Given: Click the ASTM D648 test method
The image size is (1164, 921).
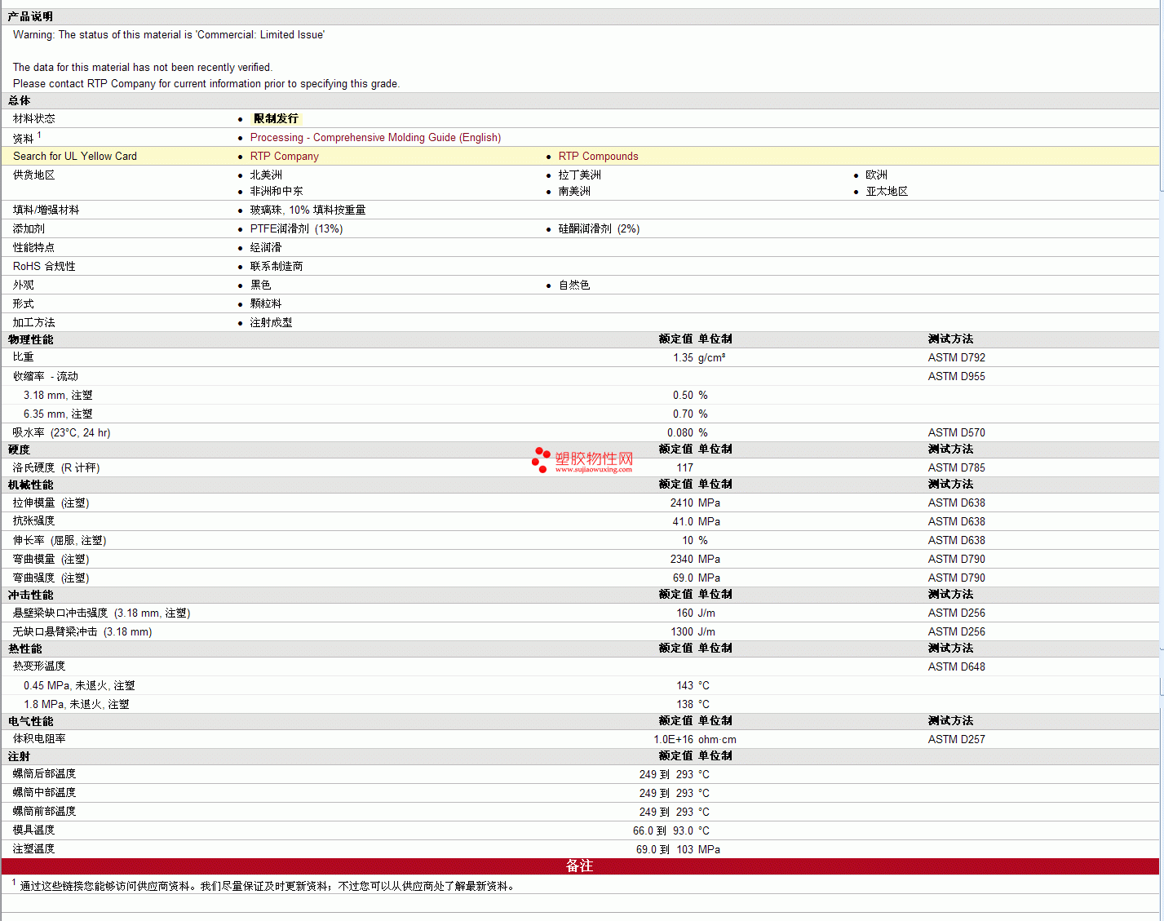Looking at the screenshot, I should pyautogui.click(x=956, y=667).
